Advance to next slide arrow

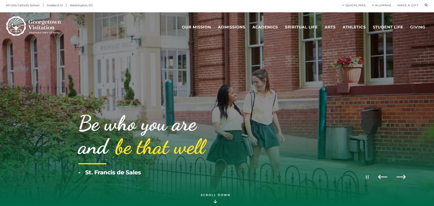click(401, 177)
